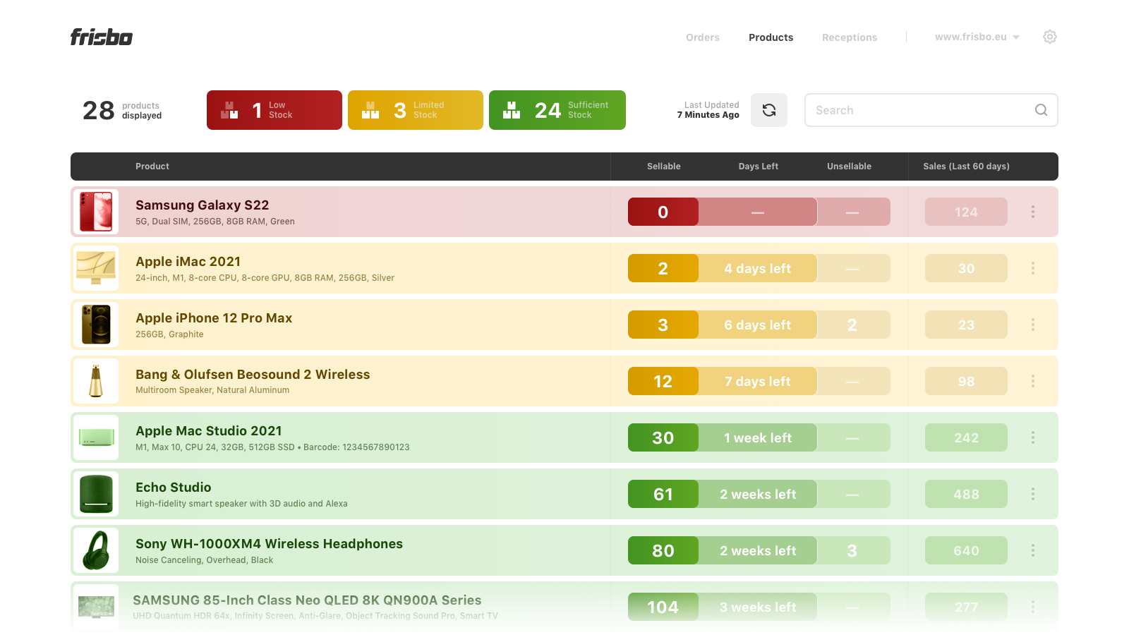Image resolution: width=1129 pixels, height=635 pixels.
Task: Sort by the Unsellable column header
Action: (849, 167)
